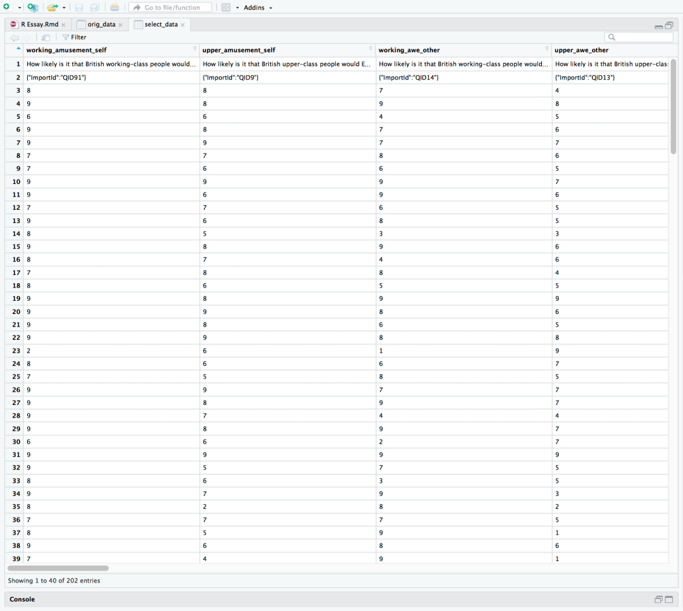Switch to the orig_data tab

pos(101,25)
